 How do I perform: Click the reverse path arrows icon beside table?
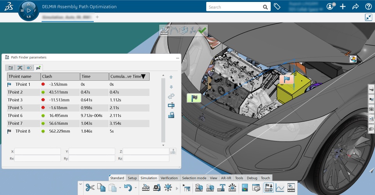coord(171,96)
